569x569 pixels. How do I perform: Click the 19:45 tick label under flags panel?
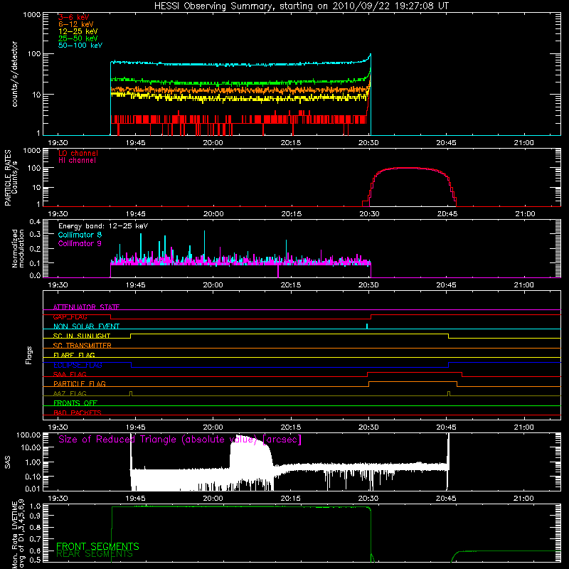click(x=135, y=427)
